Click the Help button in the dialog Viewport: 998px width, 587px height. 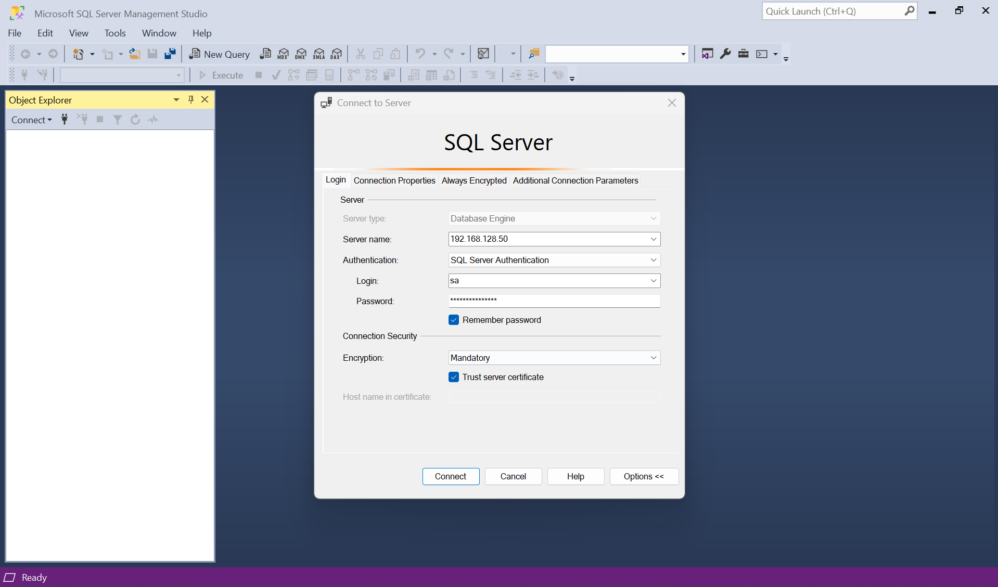575,477
